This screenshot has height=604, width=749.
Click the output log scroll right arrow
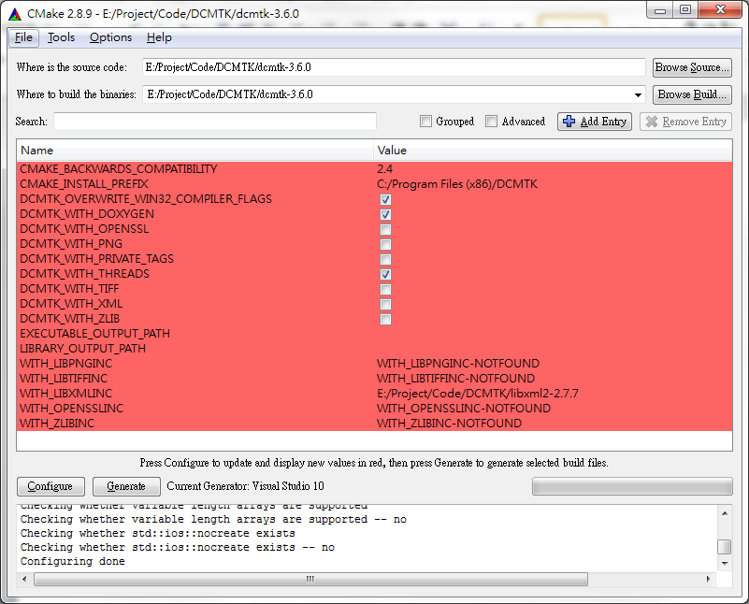coord(708,579)
